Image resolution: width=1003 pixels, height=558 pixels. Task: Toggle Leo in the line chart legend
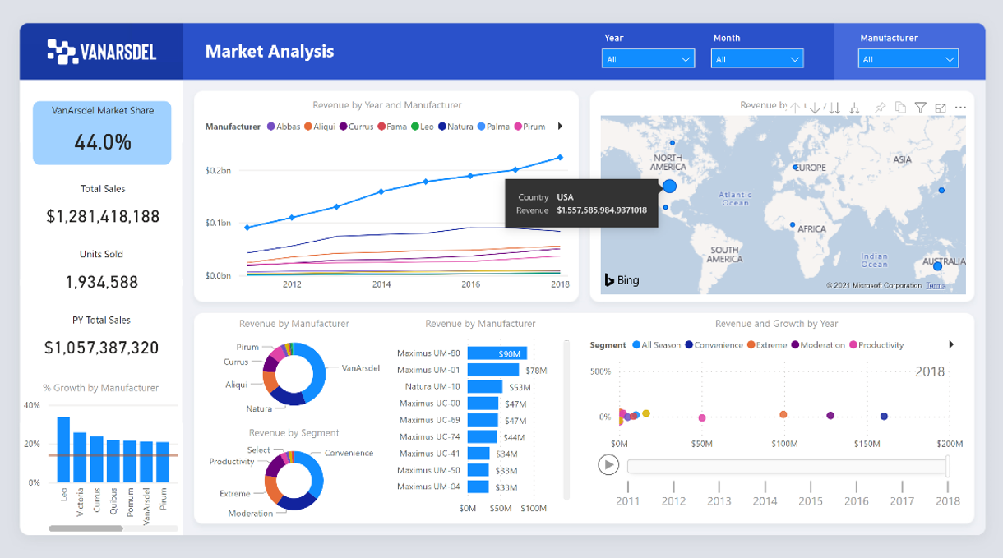(423, 127)
